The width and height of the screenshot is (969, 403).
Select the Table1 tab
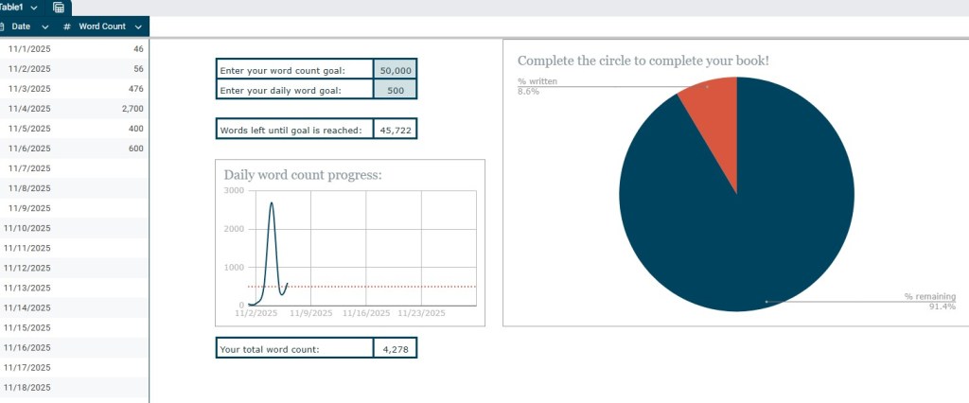(x=13, y=7)
